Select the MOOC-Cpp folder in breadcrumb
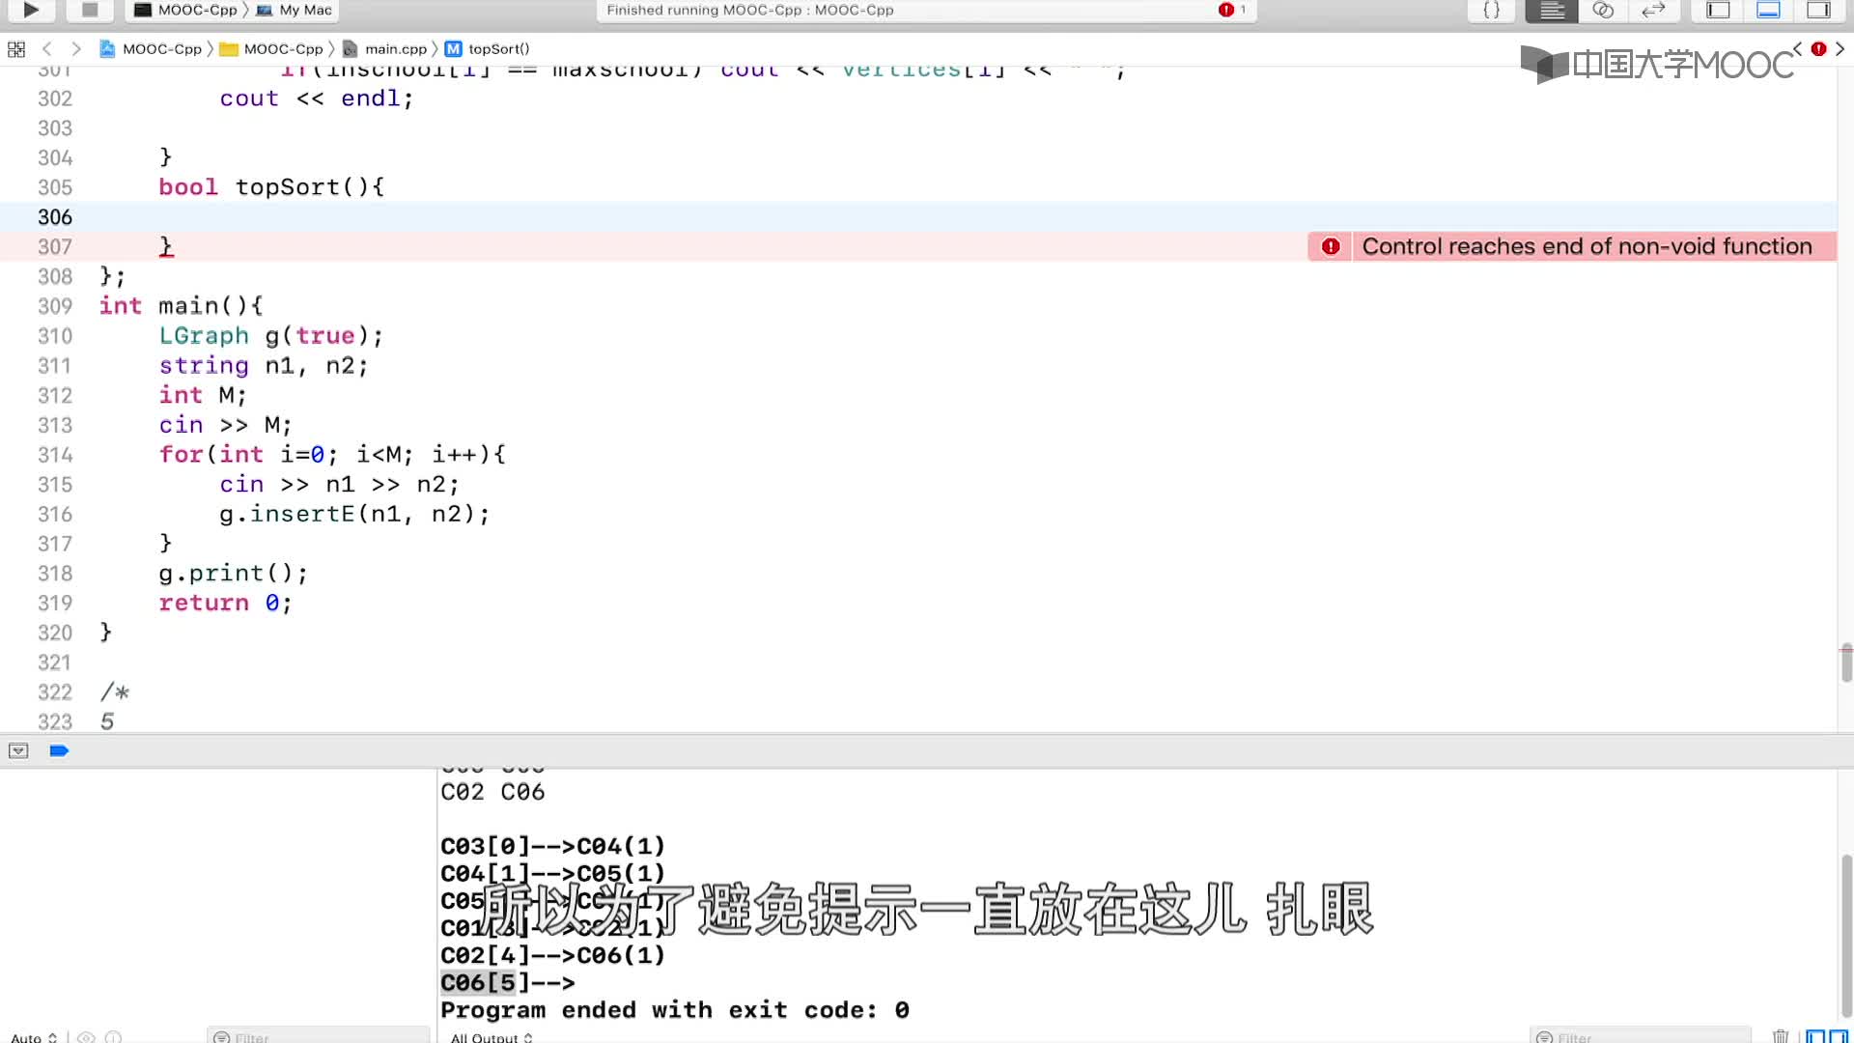The image size is (1854, 1043). point(272,48)
